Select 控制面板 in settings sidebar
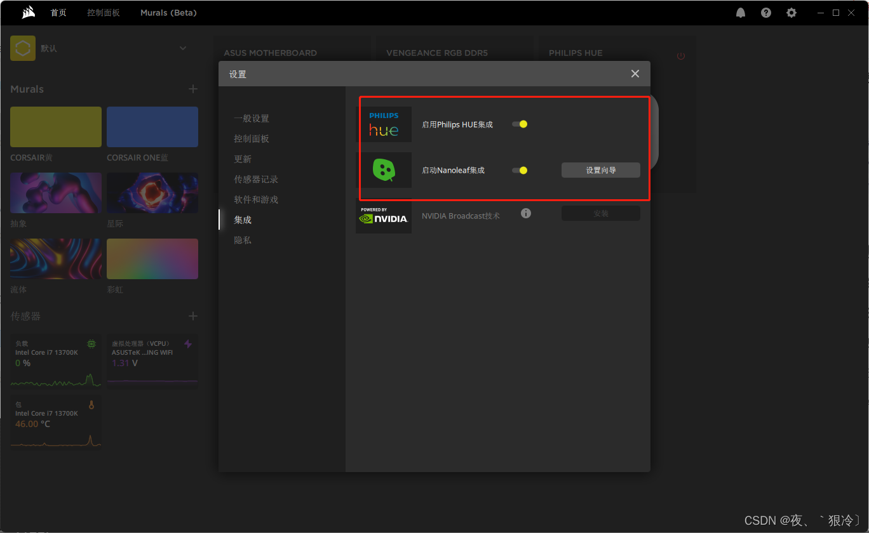869x533 pixels. coord(252,138)
